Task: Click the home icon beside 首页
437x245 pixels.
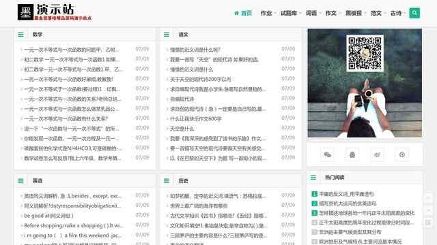Action: 236,13
